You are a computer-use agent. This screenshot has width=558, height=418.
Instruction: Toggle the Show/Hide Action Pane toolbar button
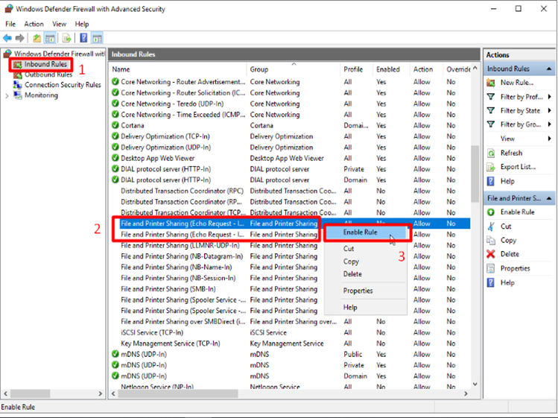click(x=97, y=38)
